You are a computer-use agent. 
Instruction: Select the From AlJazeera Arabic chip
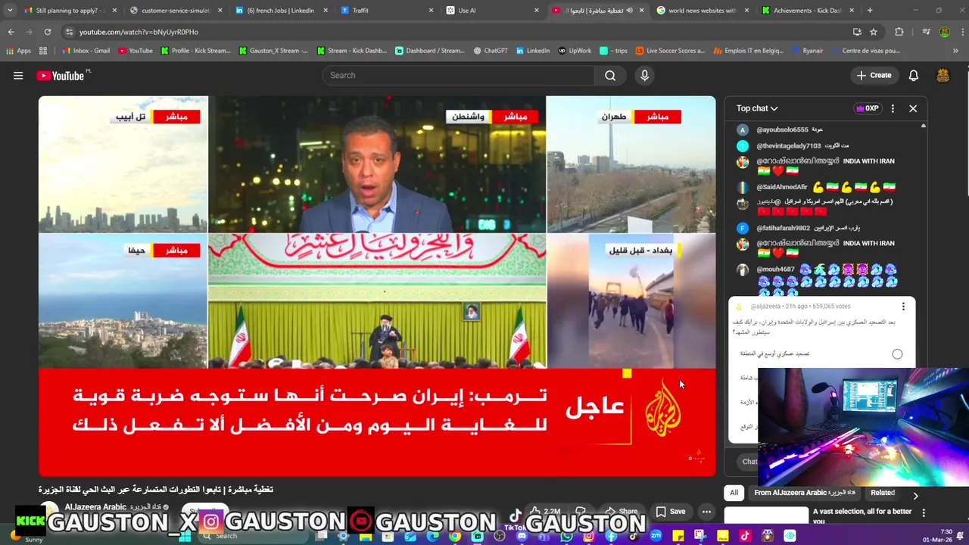coord(804,493)
